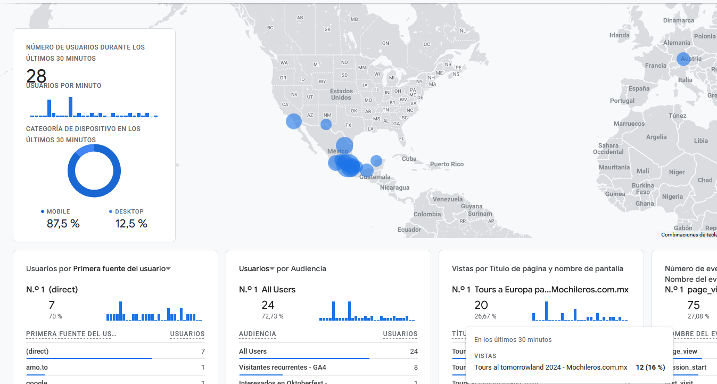Open the Combinaciones de teclas map link

coord(689,235)
